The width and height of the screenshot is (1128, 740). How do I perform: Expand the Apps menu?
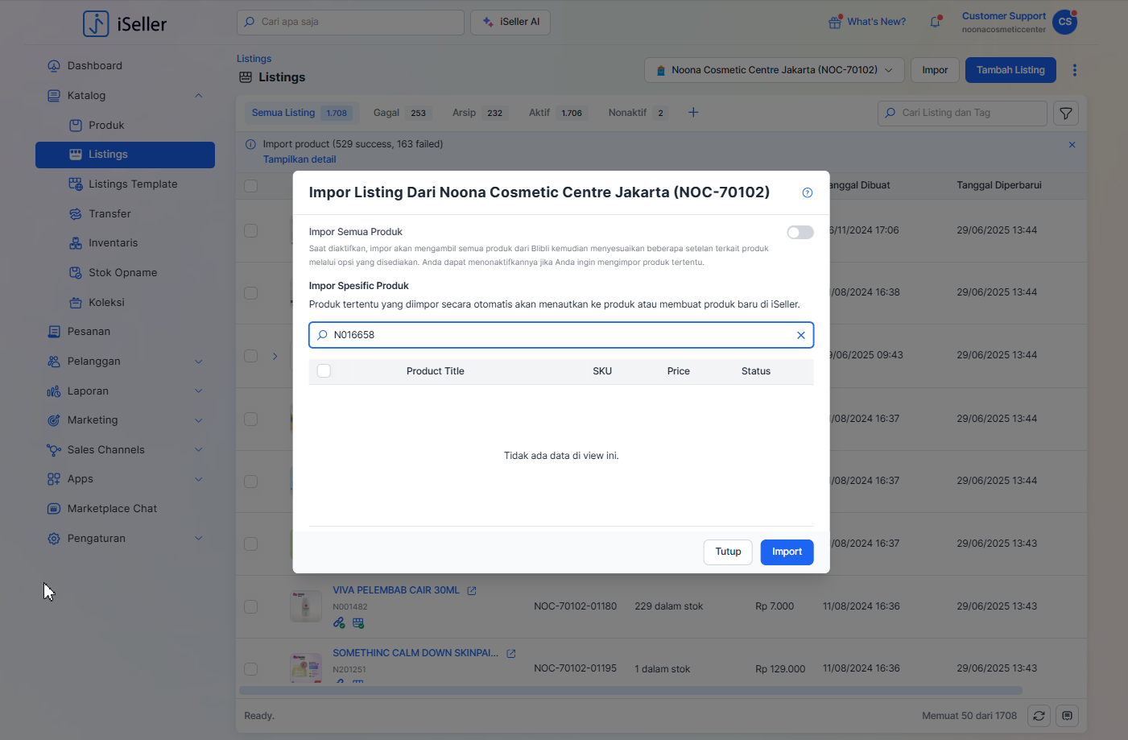coord(198,479)
